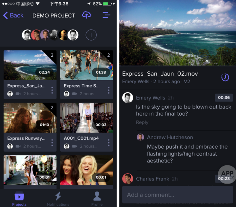The height and width of the screenshot is (207, 236).
Task: Open the A001_C001.mp4 runway thumbnail
Action: click(87, 118)
